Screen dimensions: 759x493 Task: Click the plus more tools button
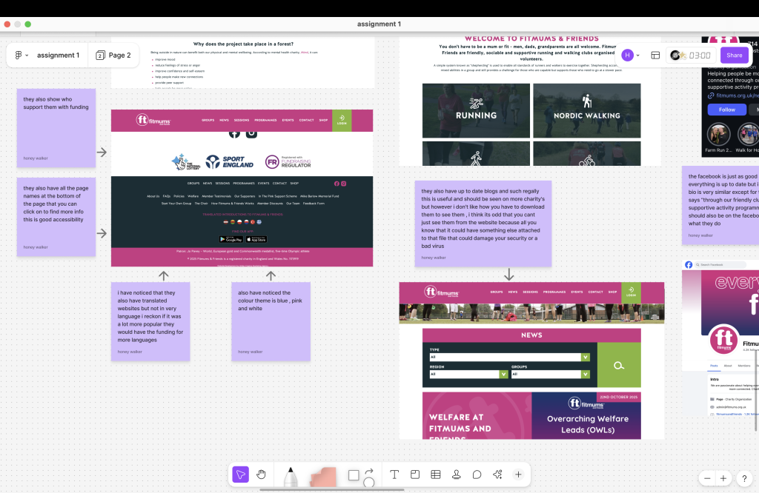coord(519,474)
